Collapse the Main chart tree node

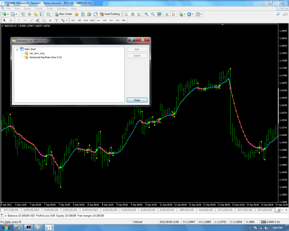coord(17,49)
